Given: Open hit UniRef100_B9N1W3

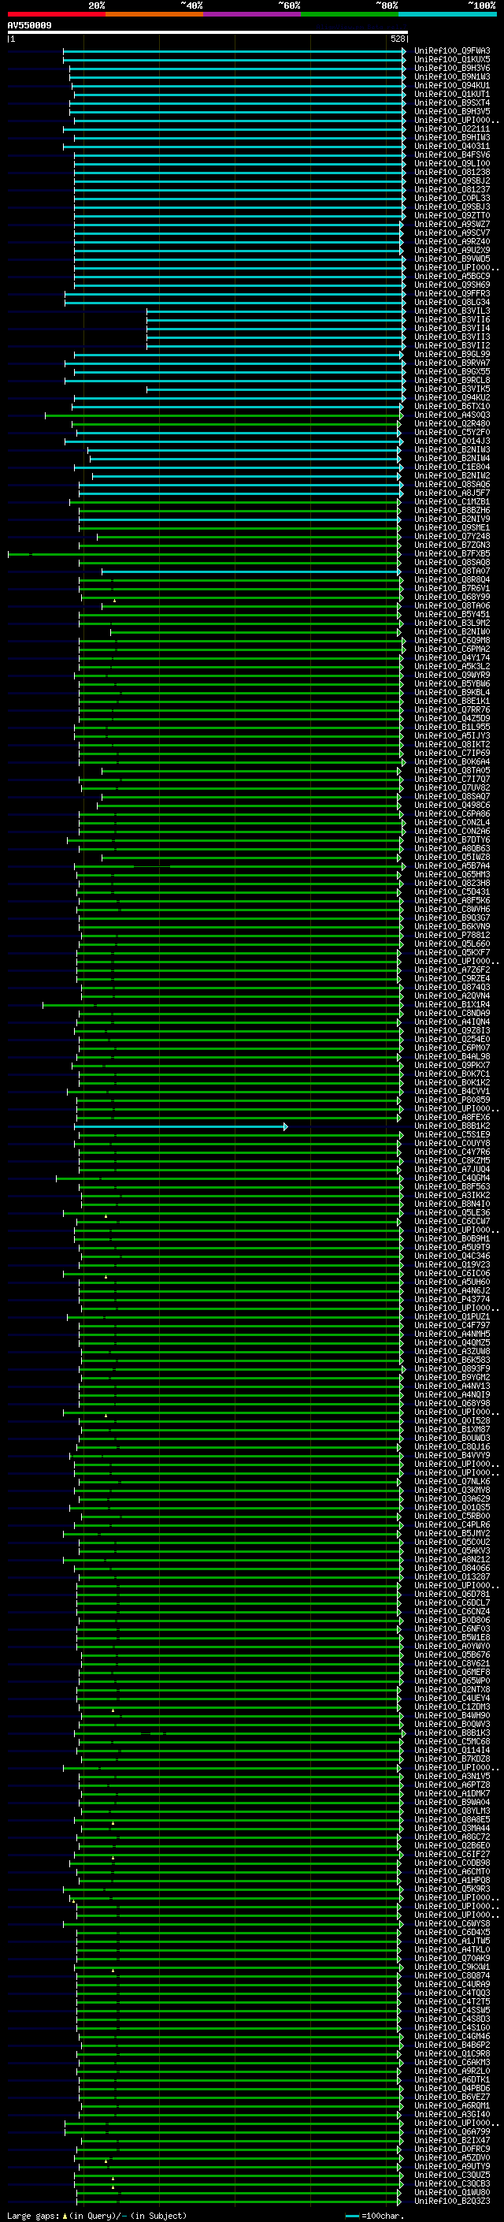Looking at the screenshot, I should [x=452, y=76].
